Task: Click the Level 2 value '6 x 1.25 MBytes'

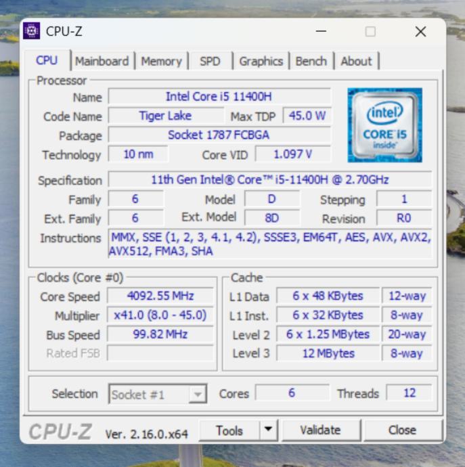Action: (328, 334)
